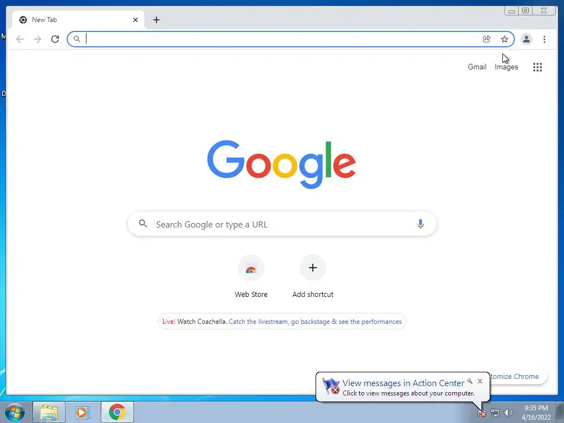The width and height of the screenshot is (564, 423).
Task: Open the volume speaker tray icon
Action: point(508,413)
